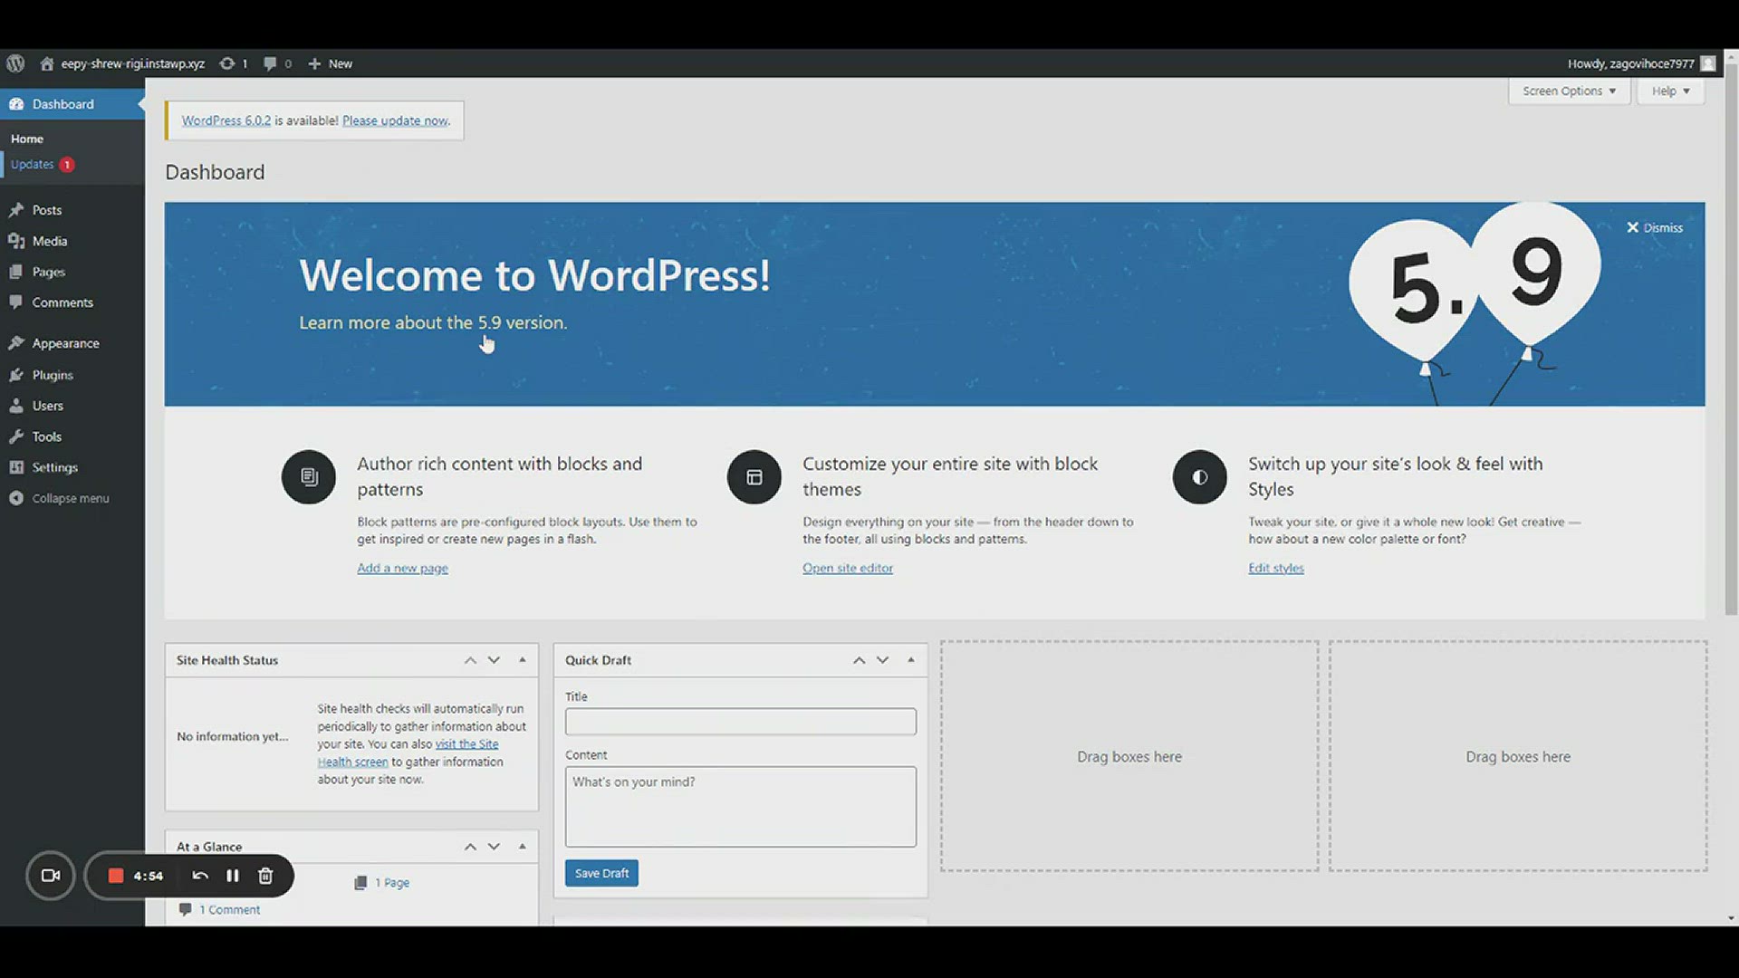Move At a Glance box up

tap(470, 847)
